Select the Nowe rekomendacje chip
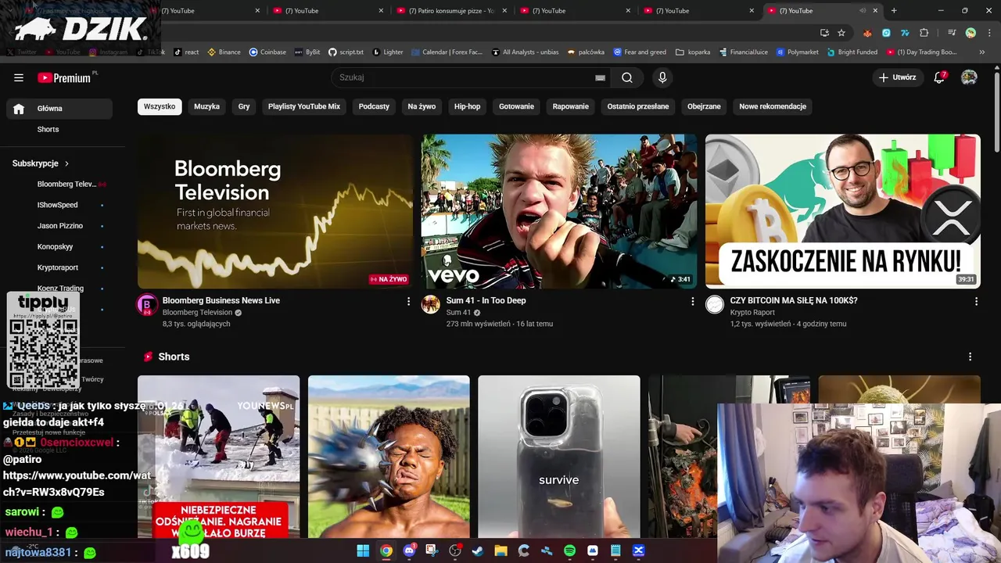1001x563 pixels. tap(773, 106)
